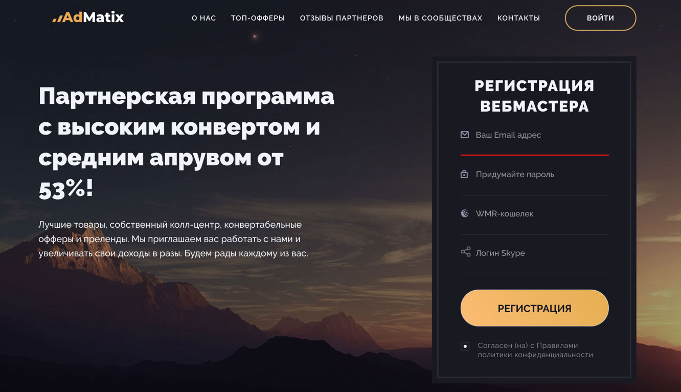Focus the Придумайте пароль field
Screen dimensions: 681x392
[x=534, y=175]
